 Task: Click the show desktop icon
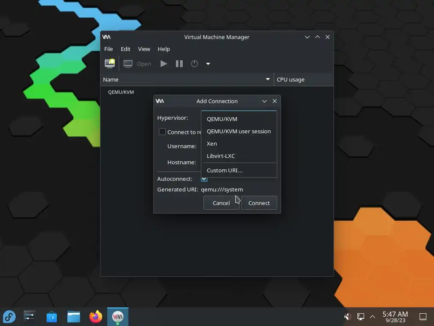(x=423, y=317)
